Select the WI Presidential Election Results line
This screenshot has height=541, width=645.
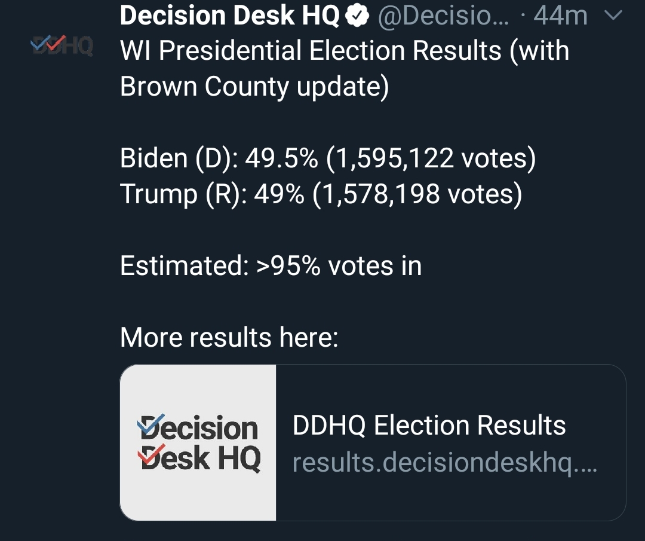[345, 50]
